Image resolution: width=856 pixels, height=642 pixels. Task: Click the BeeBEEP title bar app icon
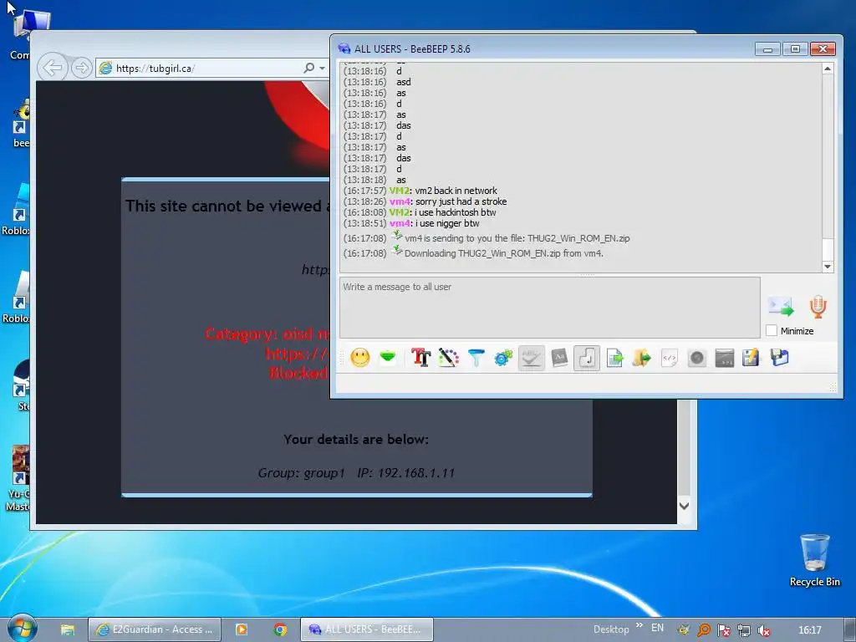pyautogui.click(x=344, y=48)
